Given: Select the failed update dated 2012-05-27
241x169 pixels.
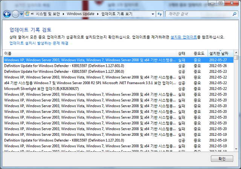Looking at the screenshot, I should pos(118,60).
